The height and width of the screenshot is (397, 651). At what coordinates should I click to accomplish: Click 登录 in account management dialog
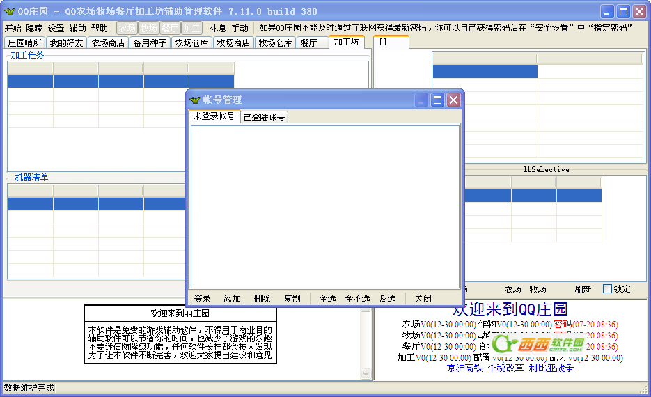point(202,298)
